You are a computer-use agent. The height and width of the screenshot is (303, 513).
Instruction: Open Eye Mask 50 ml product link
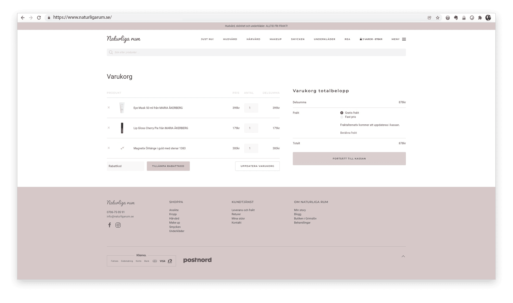158,108
